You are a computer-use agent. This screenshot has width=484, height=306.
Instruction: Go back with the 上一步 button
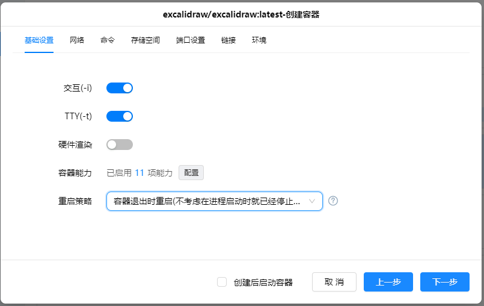click(388, 282)
